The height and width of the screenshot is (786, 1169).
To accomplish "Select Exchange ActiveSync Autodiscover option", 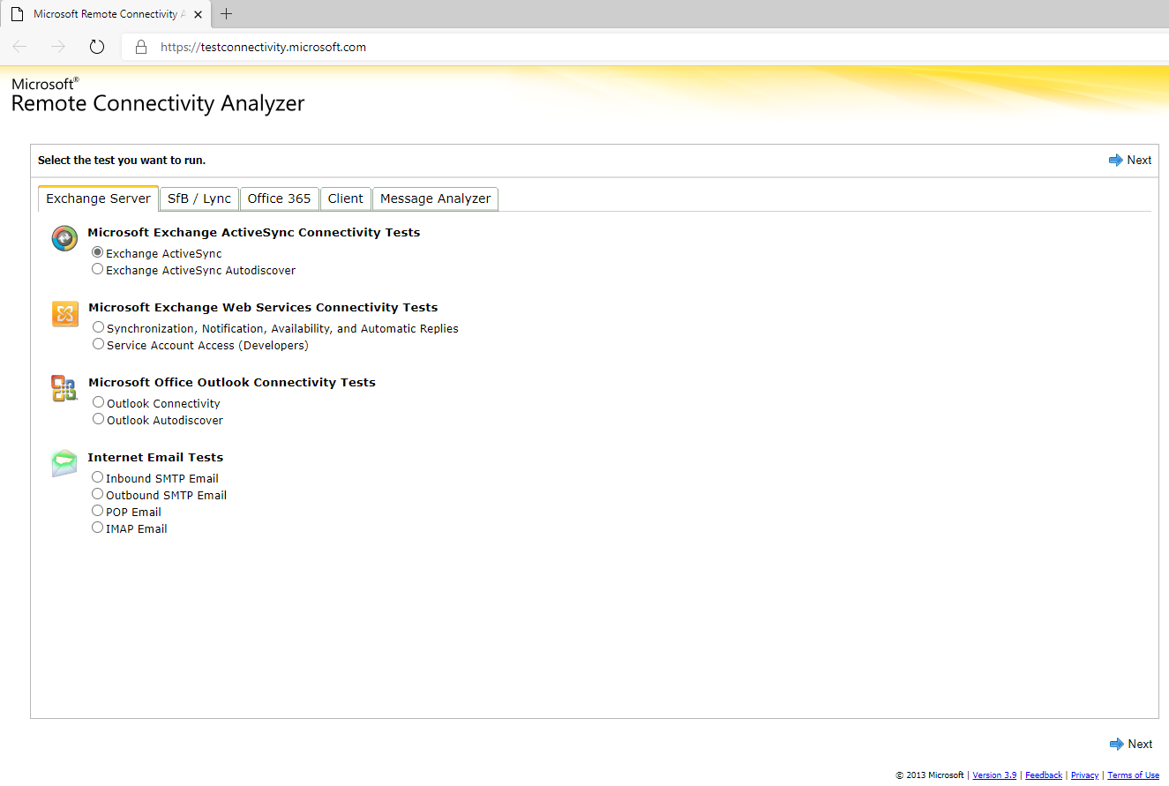I will coord(98,269).
